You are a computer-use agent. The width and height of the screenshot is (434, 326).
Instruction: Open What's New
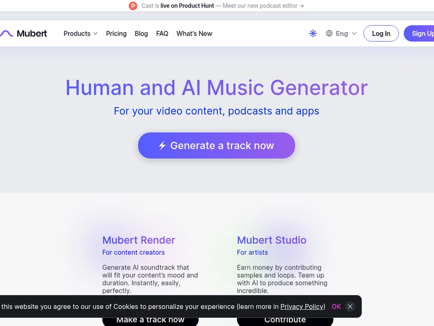point(194,34)
